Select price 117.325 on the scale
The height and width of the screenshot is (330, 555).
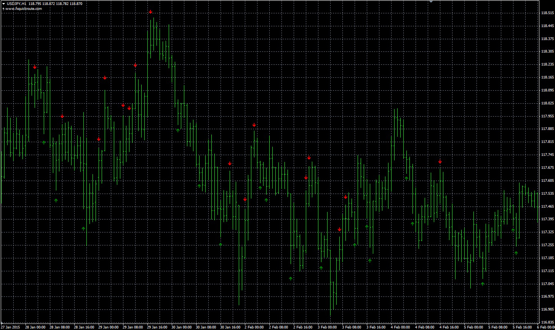click(547, 232)
